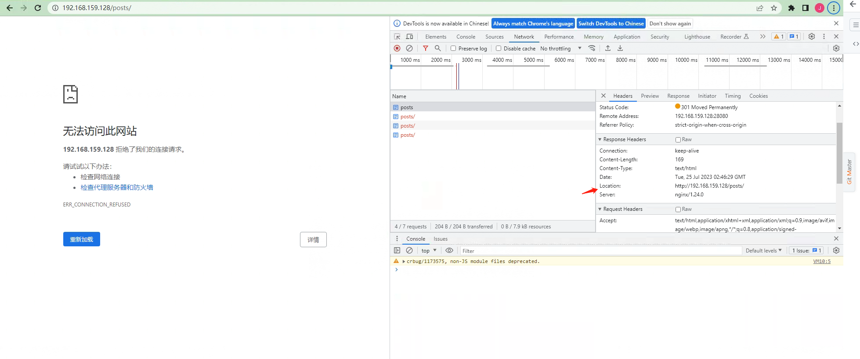Click the console Filter input field
Image resolution: width=860 pixels, height=359 pixels.
[x=600, y=251]
